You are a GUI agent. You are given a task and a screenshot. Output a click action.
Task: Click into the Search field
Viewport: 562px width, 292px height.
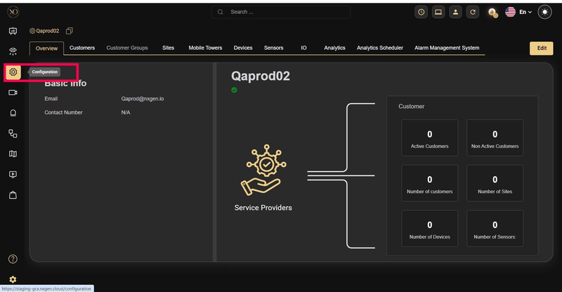[x=281, y=12]
